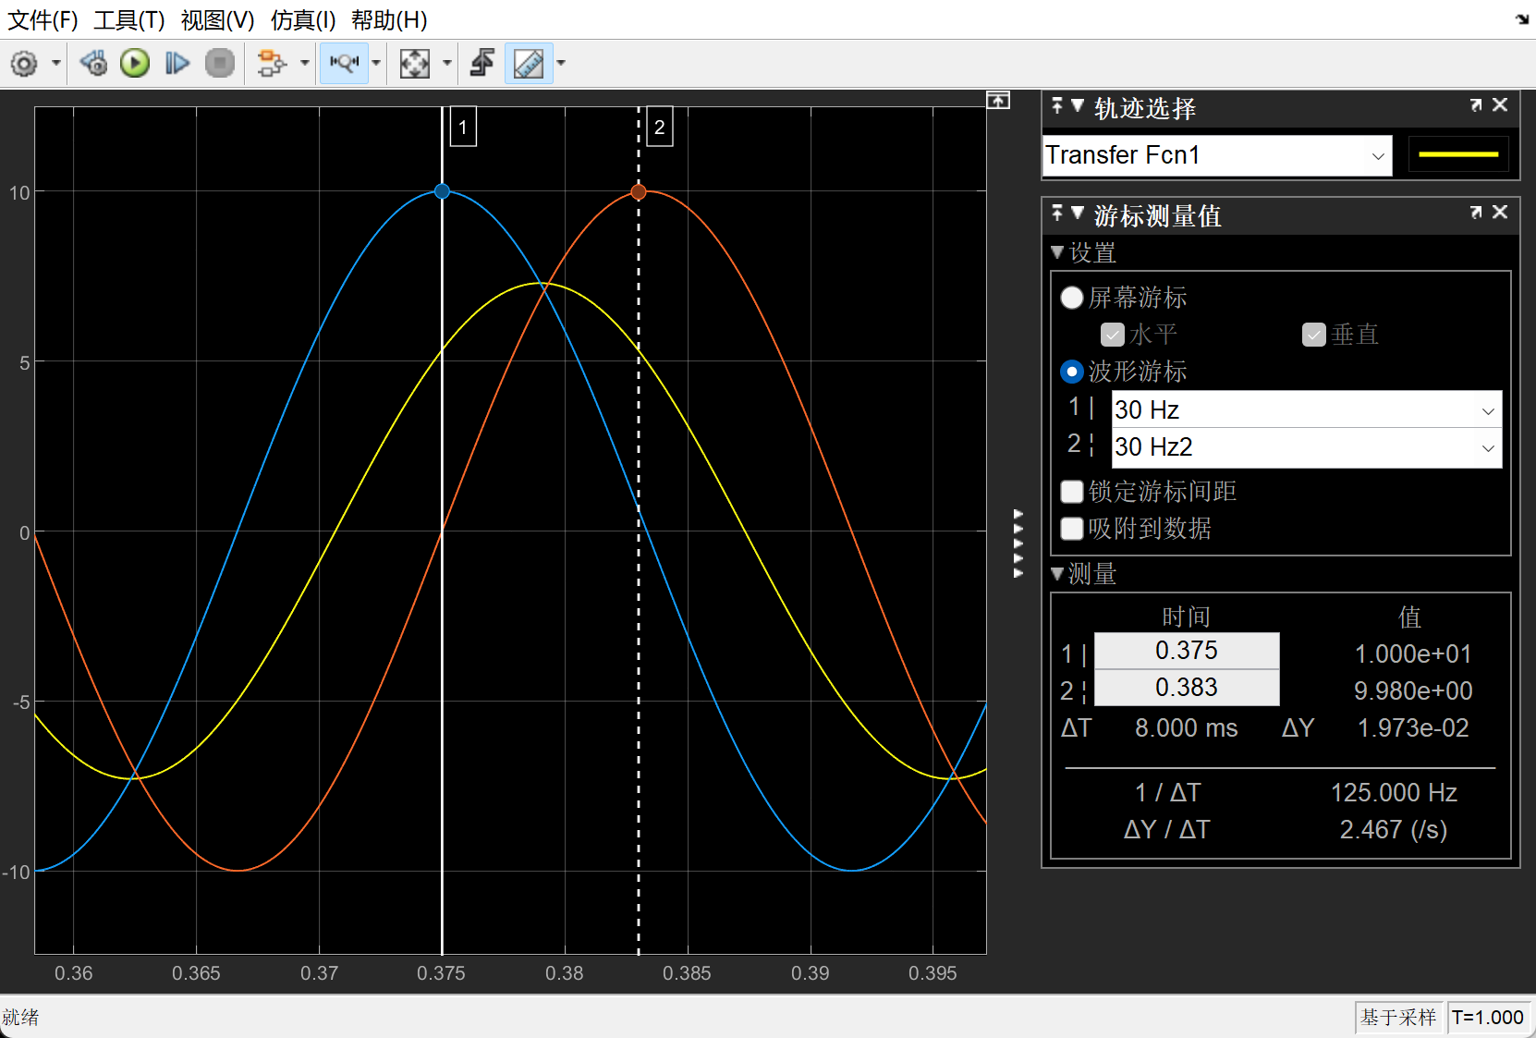Select the 屏幕游标 radio button

(1072, 298)
